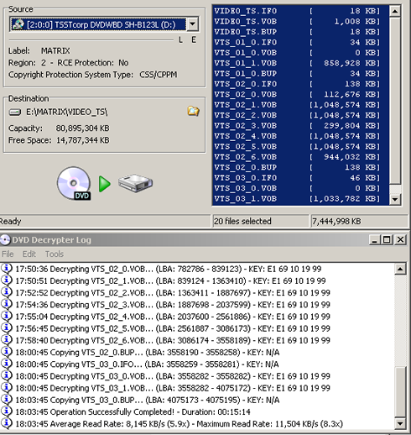
Task: Select VTS_02_0.IFO in file list
Action: (300, 84)
